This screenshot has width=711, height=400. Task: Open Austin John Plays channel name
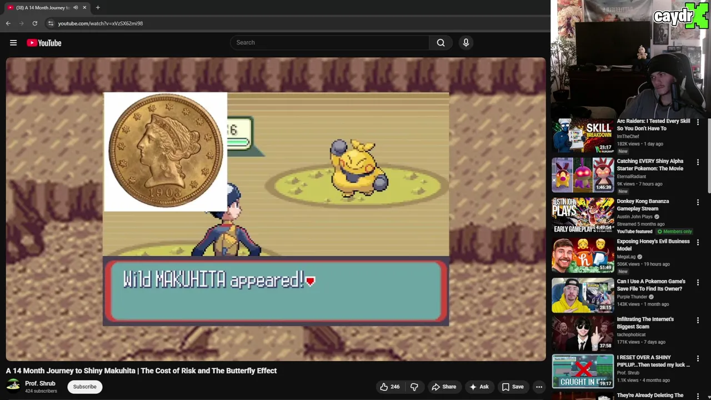point(634,217)
